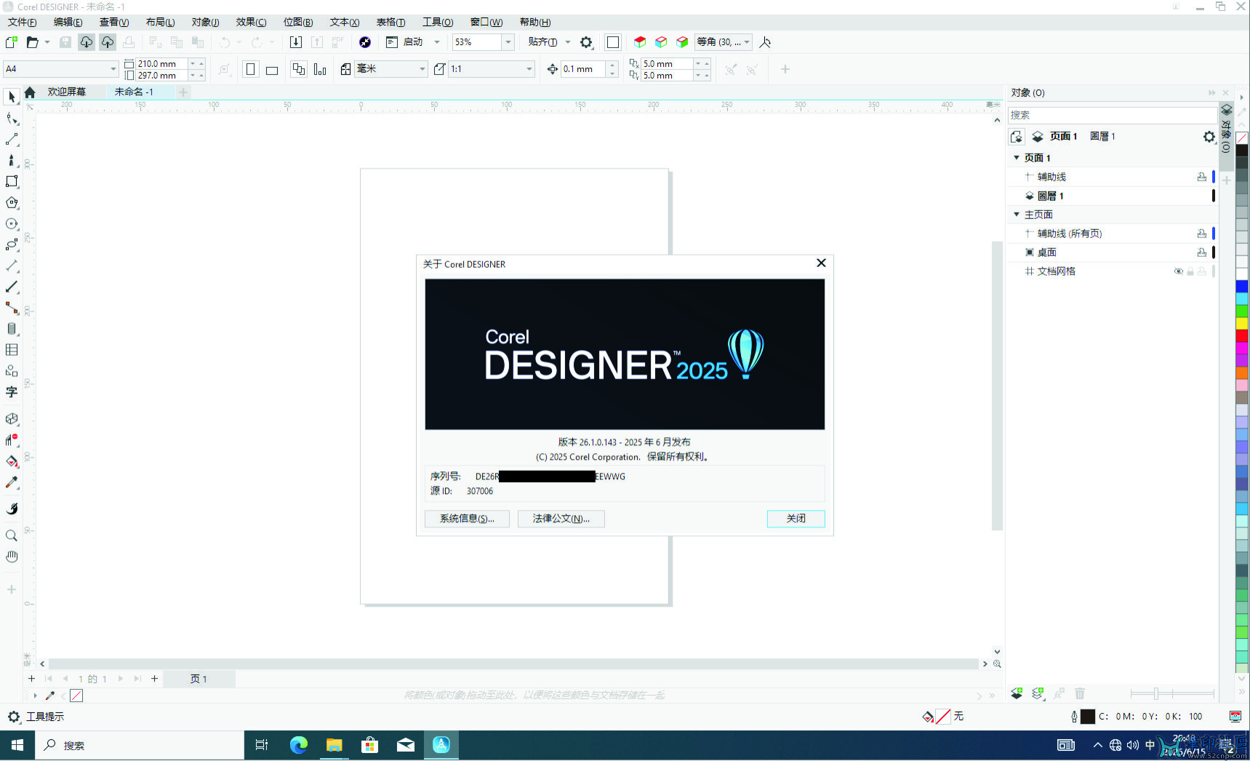Open the Edit menu

point(68,22)
